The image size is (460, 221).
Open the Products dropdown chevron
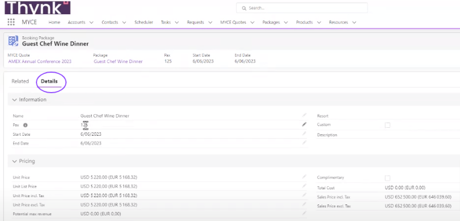tap(319, 22)
